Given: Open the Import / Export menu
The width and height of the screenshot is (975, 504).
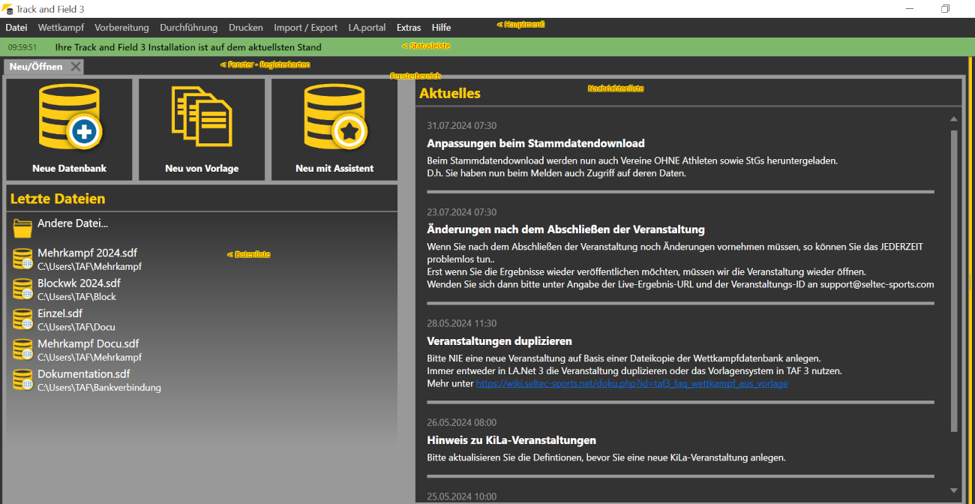Looking at the screenshot, I should point(305,28).
